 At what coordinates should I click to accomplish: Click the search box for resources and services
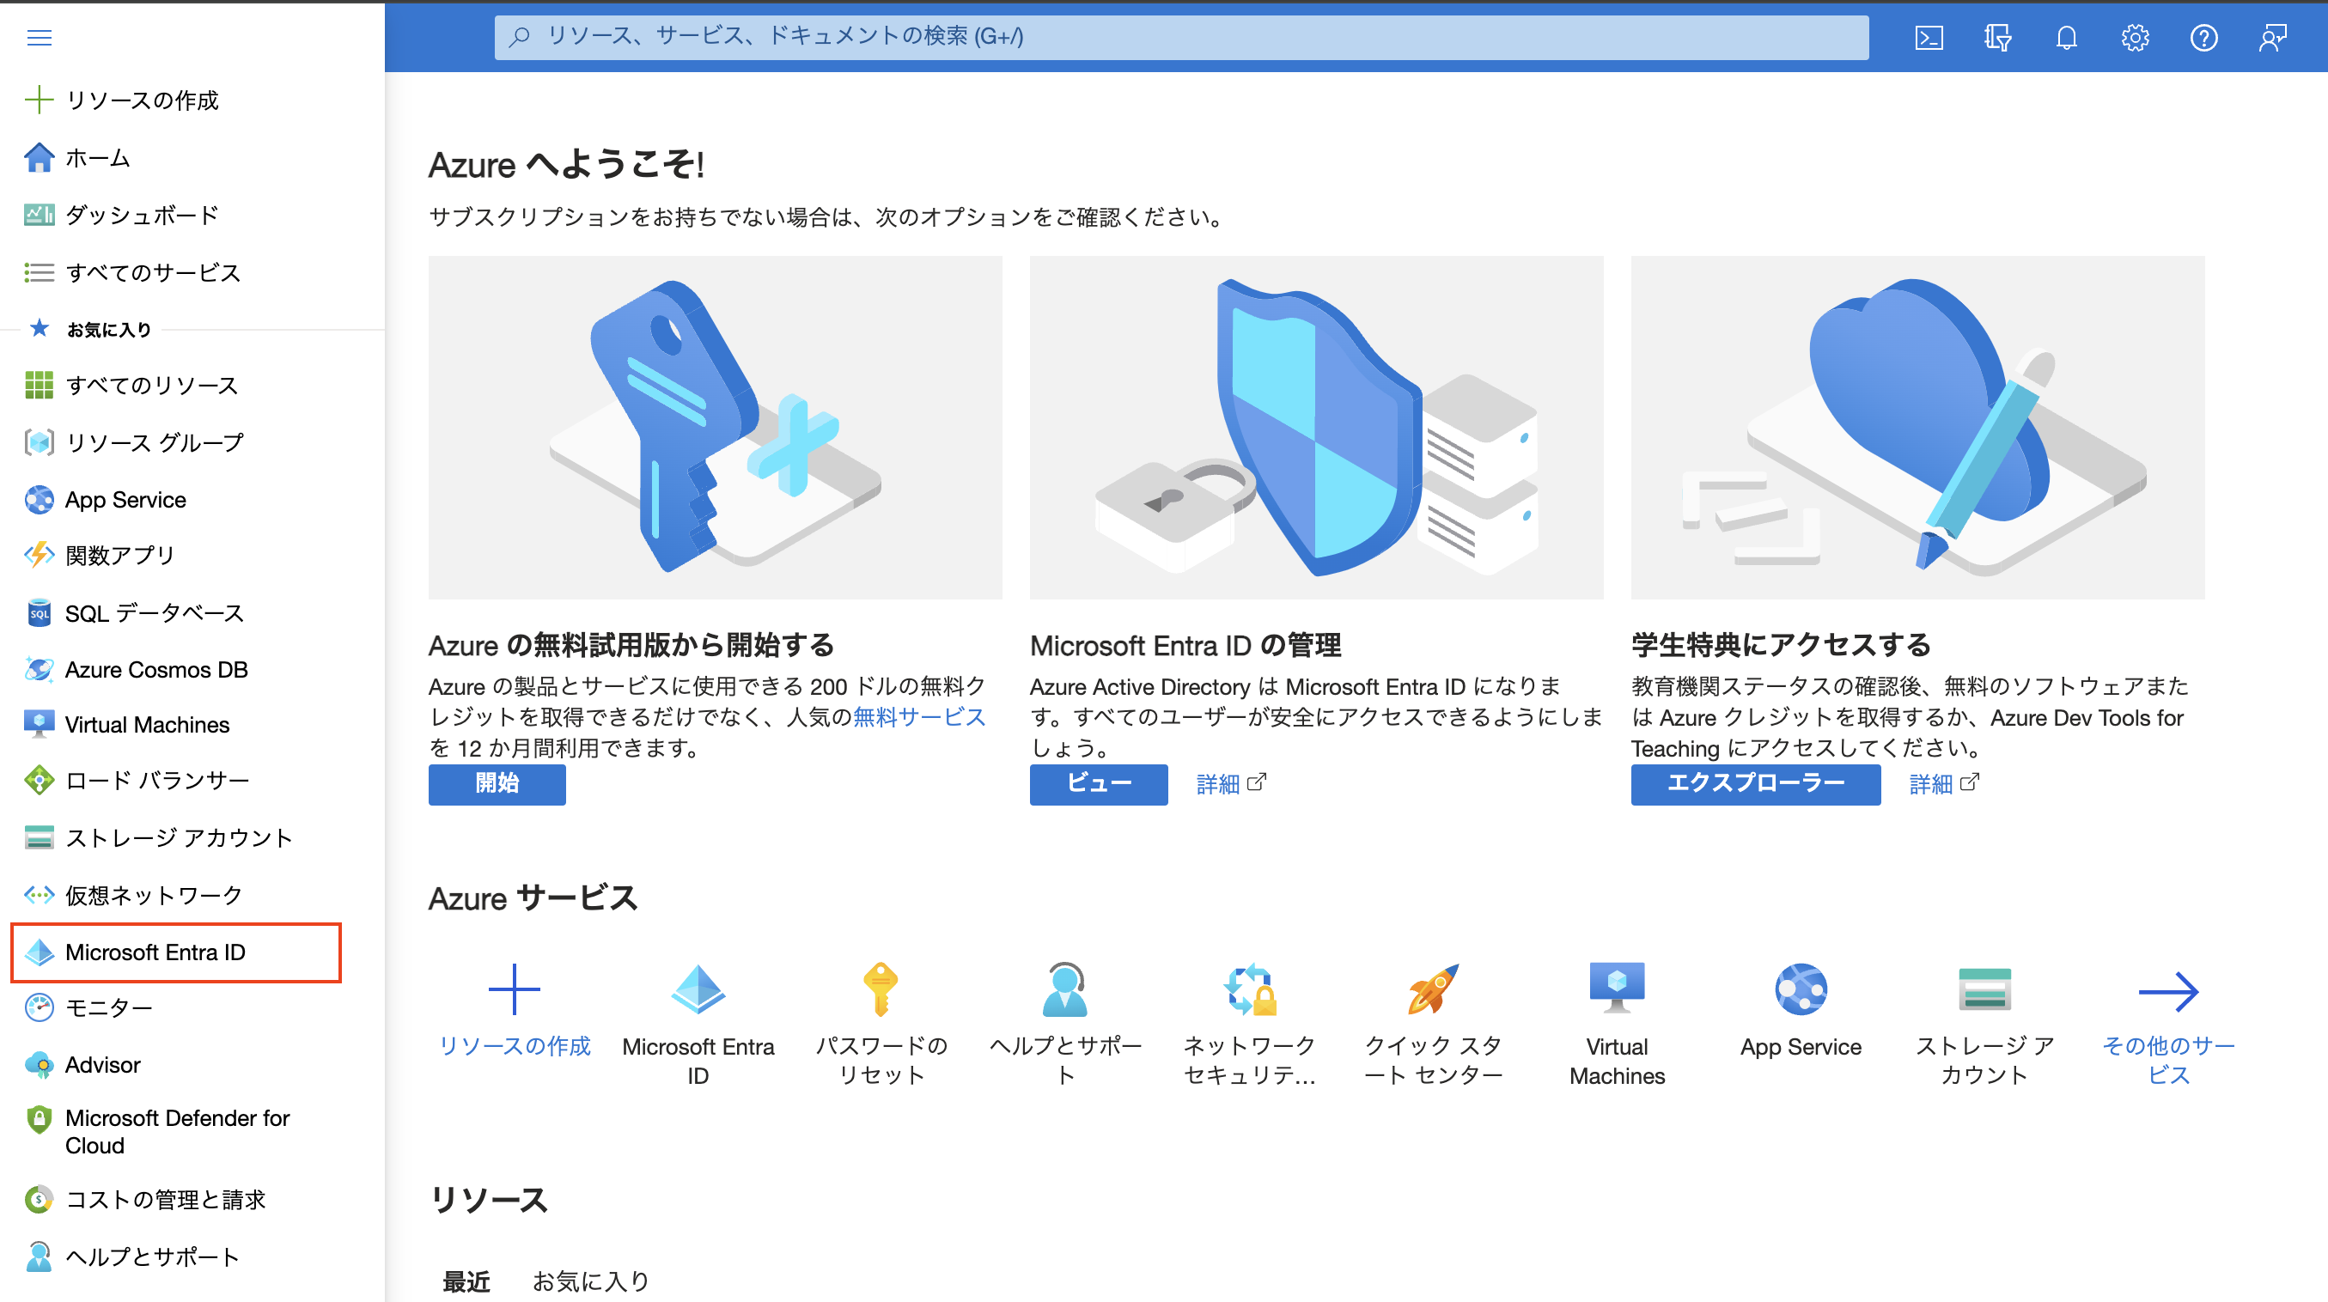pos(1181,37)
